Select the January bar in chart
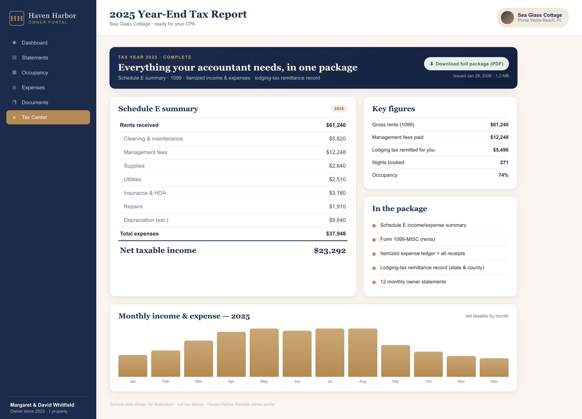This screenshot has width=582, height=419. pyautogui.click(x=133, y=366)
